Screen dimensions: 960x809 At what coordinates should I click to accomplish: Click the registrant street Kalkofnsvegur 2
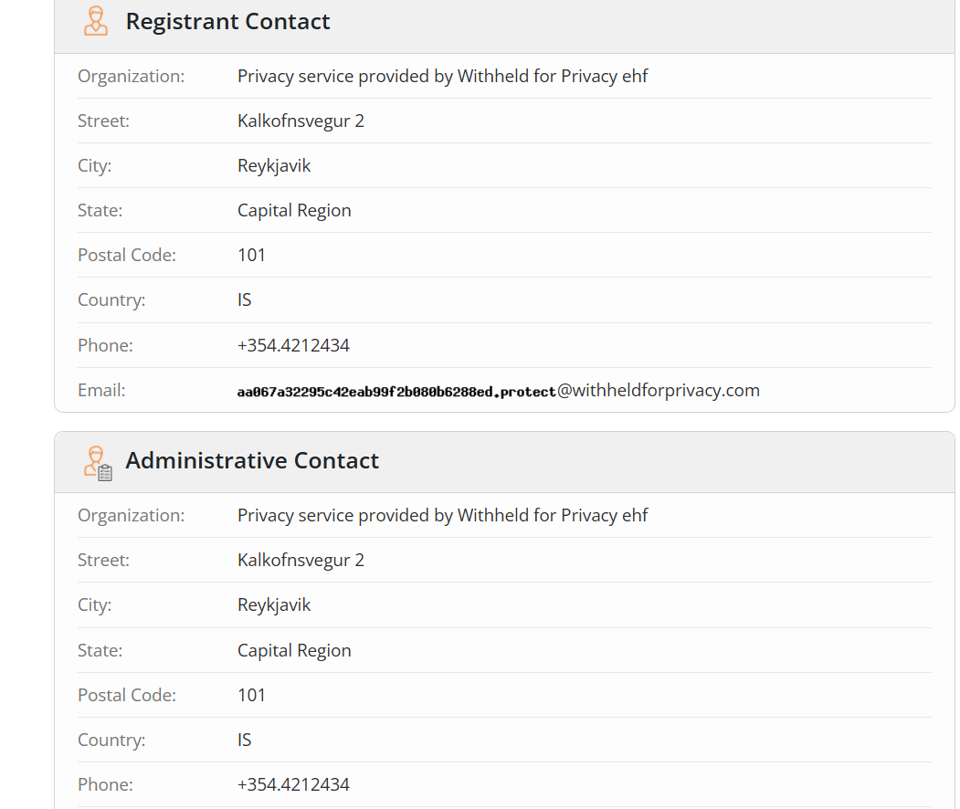coord(301,121)
